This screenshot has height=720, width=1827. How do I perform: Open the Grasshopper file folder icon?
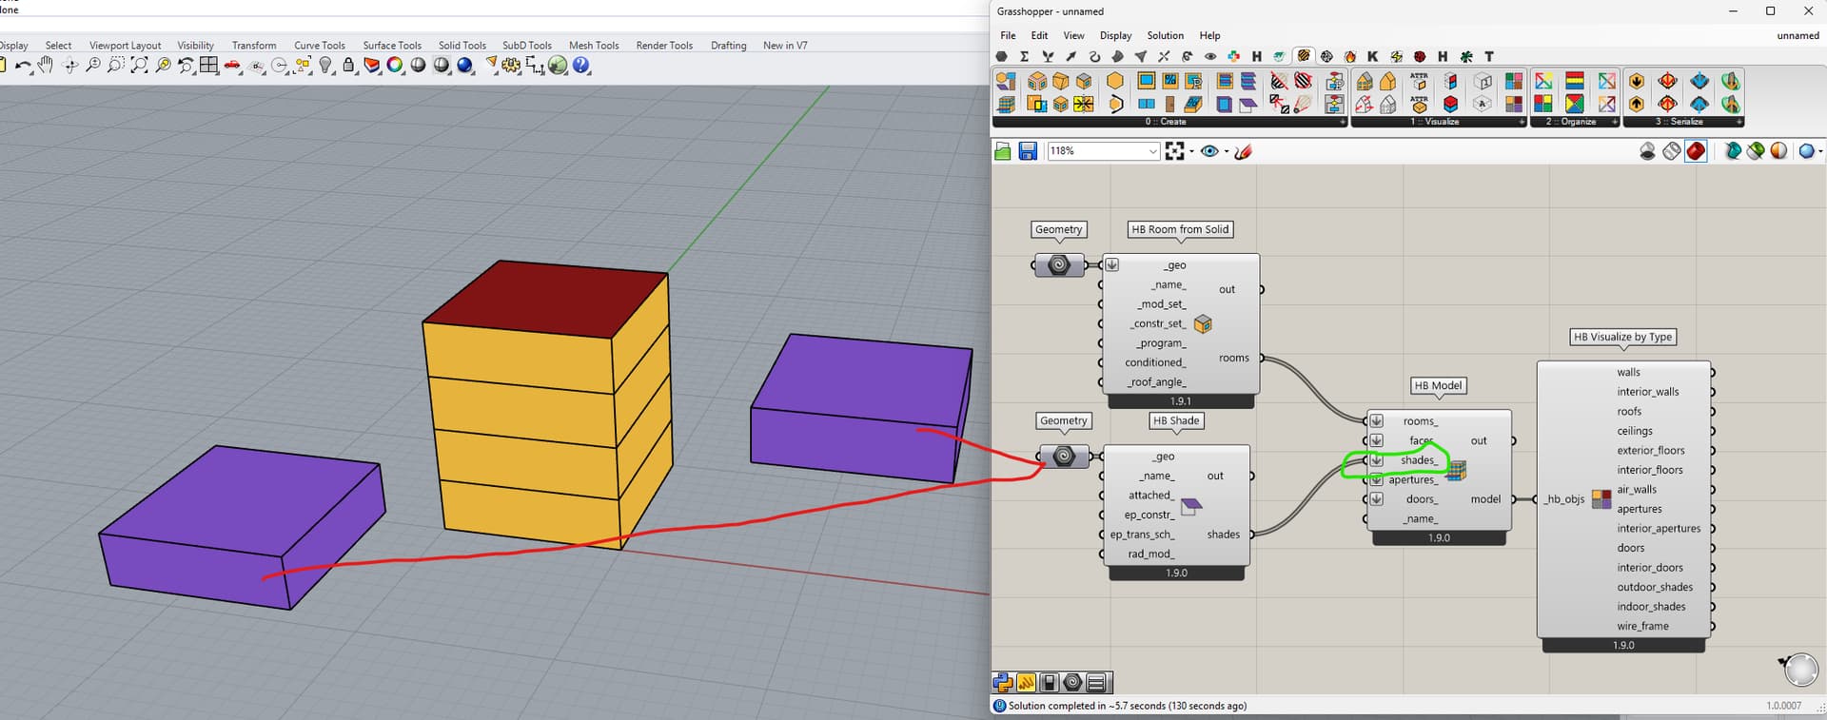1002,151
